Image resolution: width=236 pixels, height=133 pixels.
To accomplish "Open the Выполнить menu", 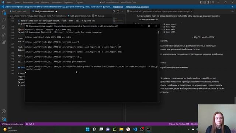I will 56,3.
